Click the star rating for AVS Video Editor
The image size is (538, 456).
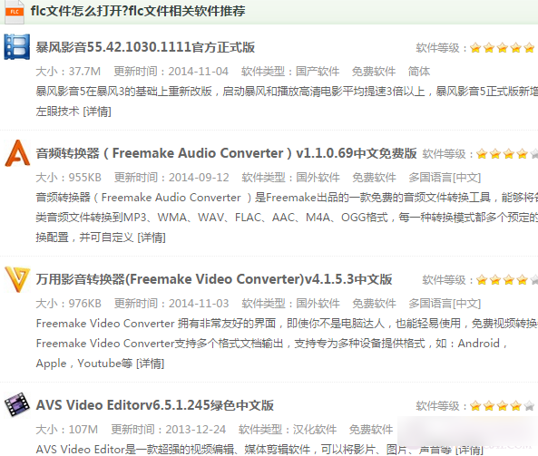pos(502,406)
